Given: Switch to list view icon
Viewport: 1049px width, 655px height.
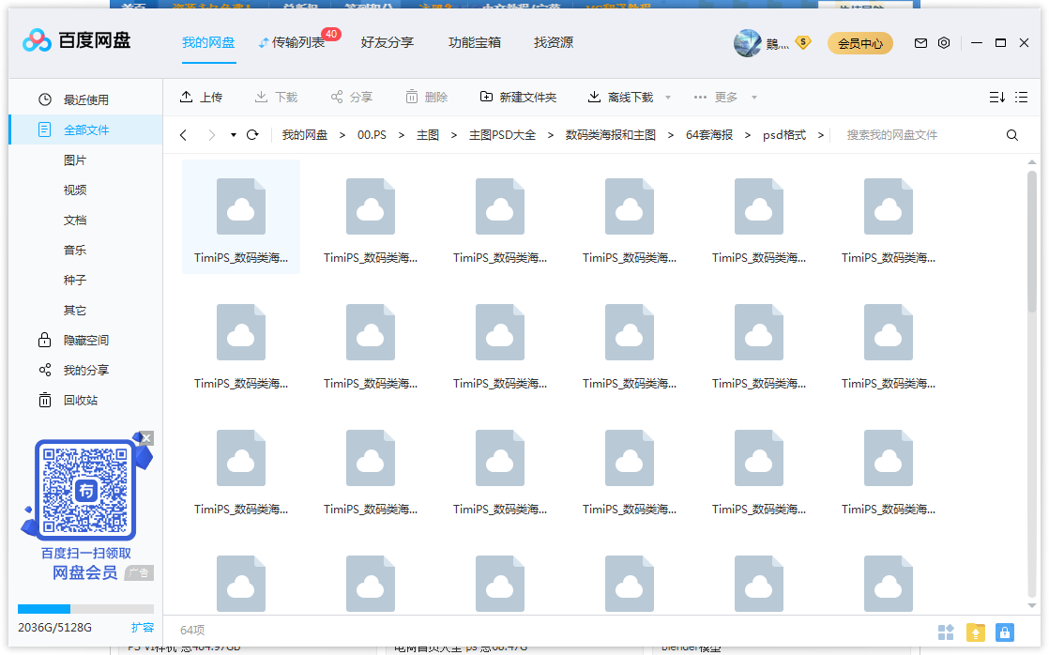Looking at the screenshot, I should [x=1021, y=97].
